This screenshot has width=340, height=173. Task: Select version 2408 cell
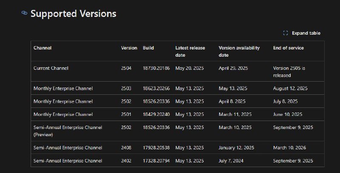(x=126, y=148)
